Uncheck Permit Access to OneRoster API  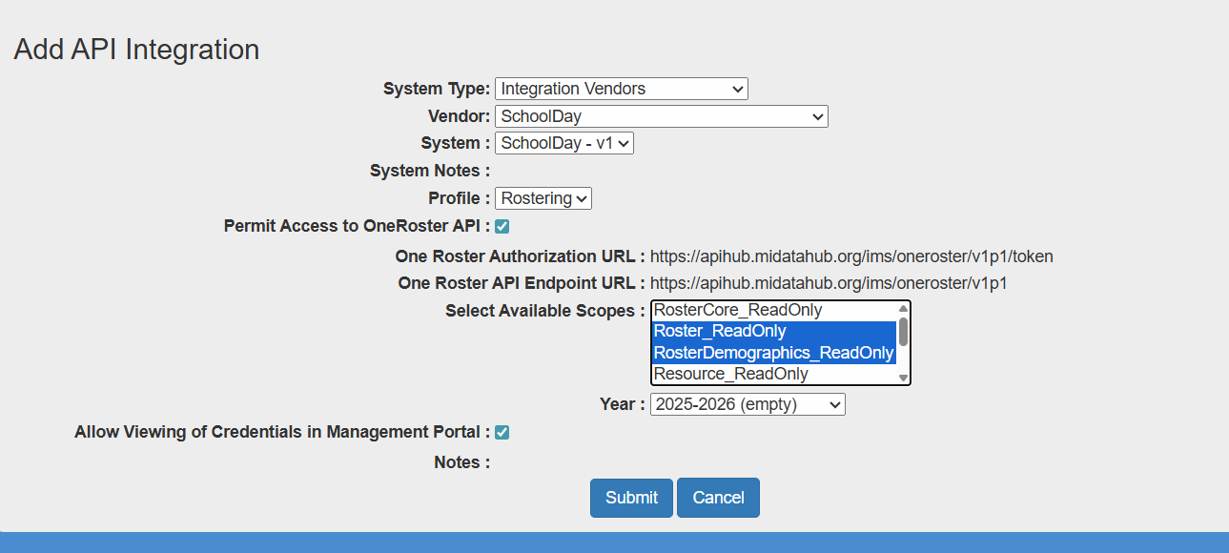[x=502, y=227]
